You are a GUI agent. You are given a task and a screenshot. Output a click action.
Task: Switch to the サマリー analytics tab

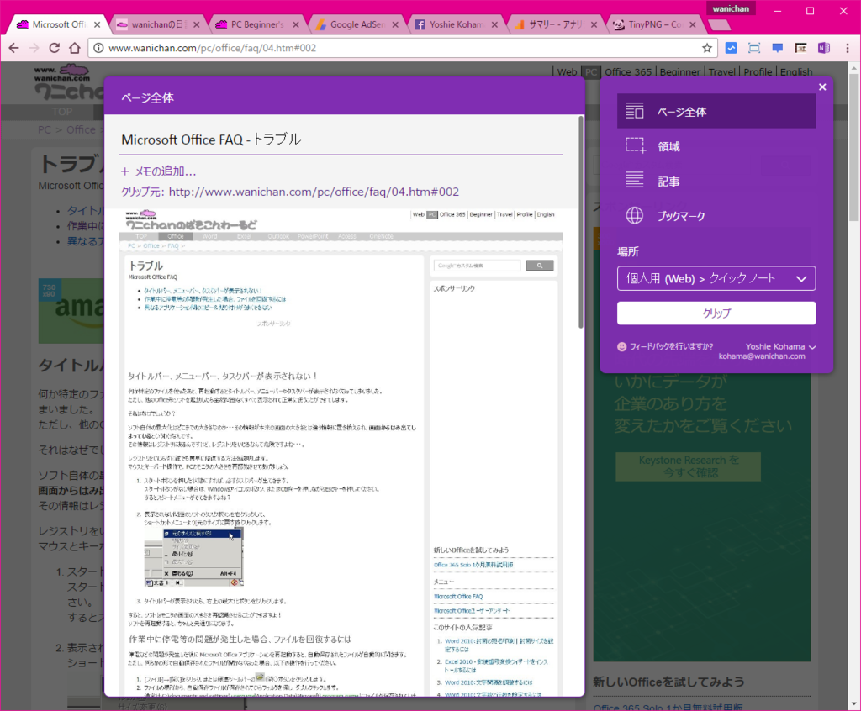tap(555, 24)
